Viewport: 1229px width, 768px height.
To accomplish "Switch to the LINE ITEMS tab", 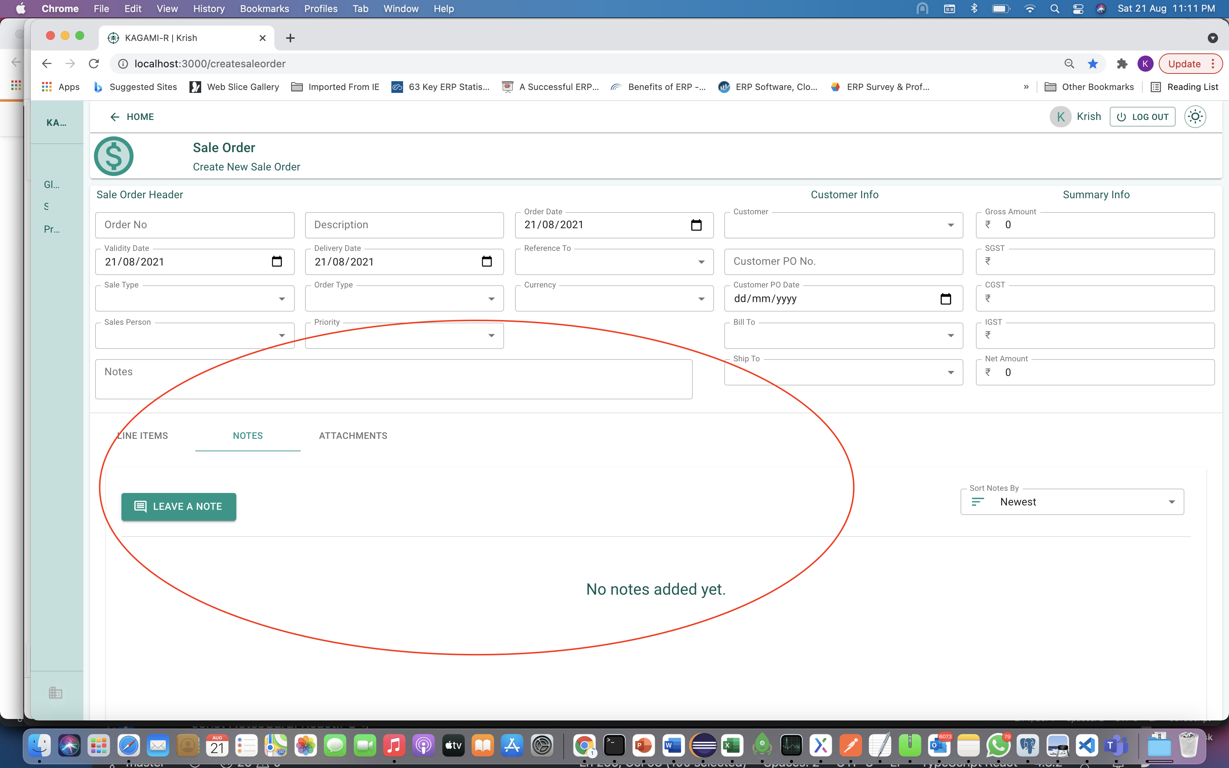I will (x=142, y=435).
